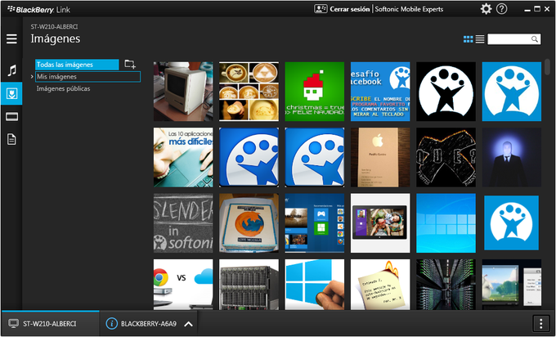
Task: Switch to the Music section icon
Action: pos(11,70)
